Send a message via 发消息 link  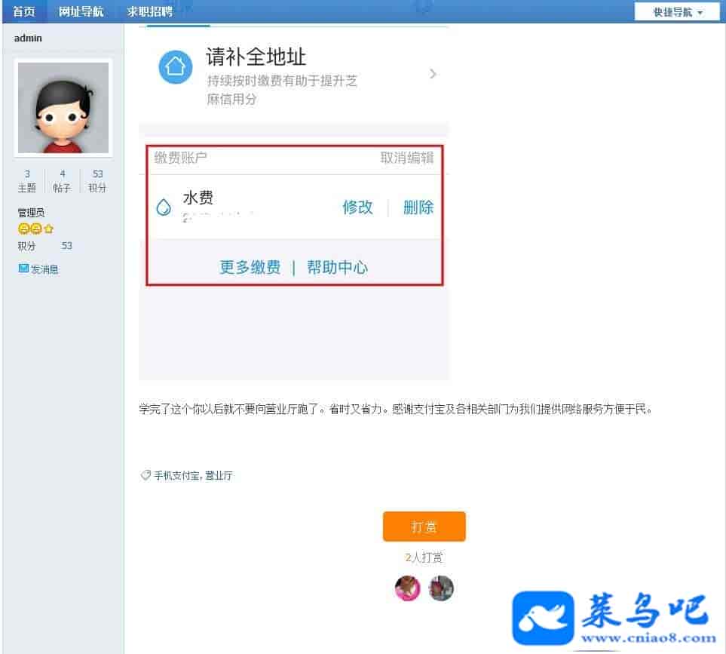tap(44, 269)
